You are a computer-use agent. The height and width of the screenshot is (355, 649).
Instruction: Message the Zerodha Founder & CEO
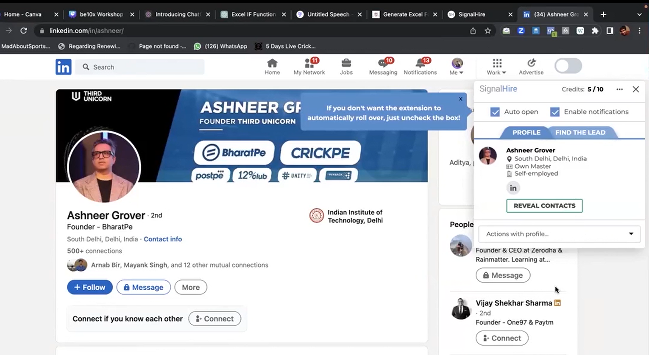coord(503,275)
